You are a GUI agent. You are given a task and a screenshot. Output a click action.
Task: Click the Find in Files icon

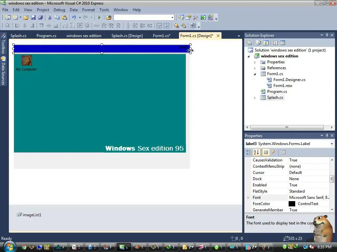[109, 17]
